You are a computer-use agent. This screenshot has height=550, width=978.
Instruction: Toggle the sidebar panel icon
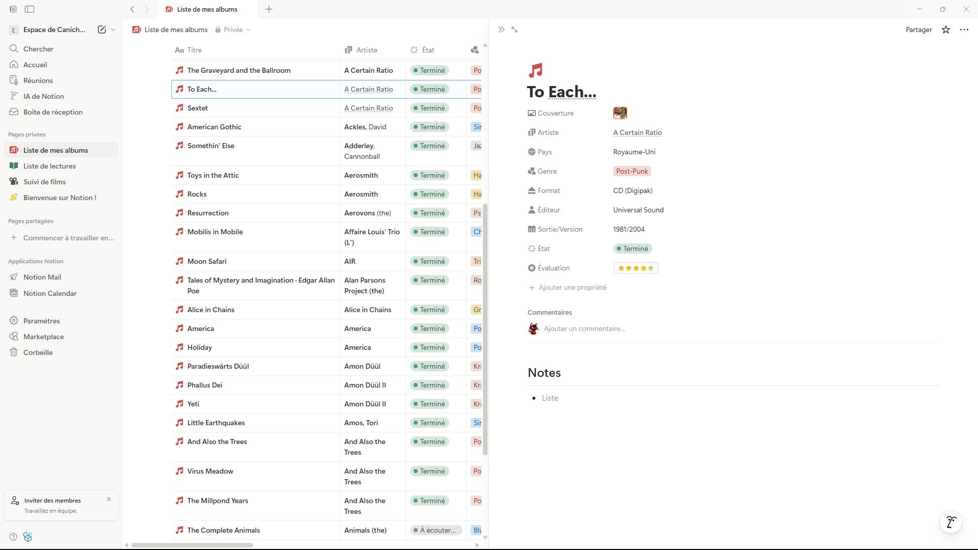30,9
